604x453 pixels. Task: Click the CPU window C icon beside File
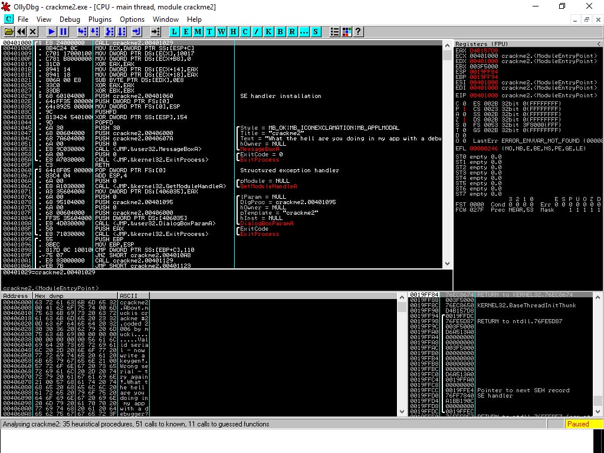[x=8, y=19]
